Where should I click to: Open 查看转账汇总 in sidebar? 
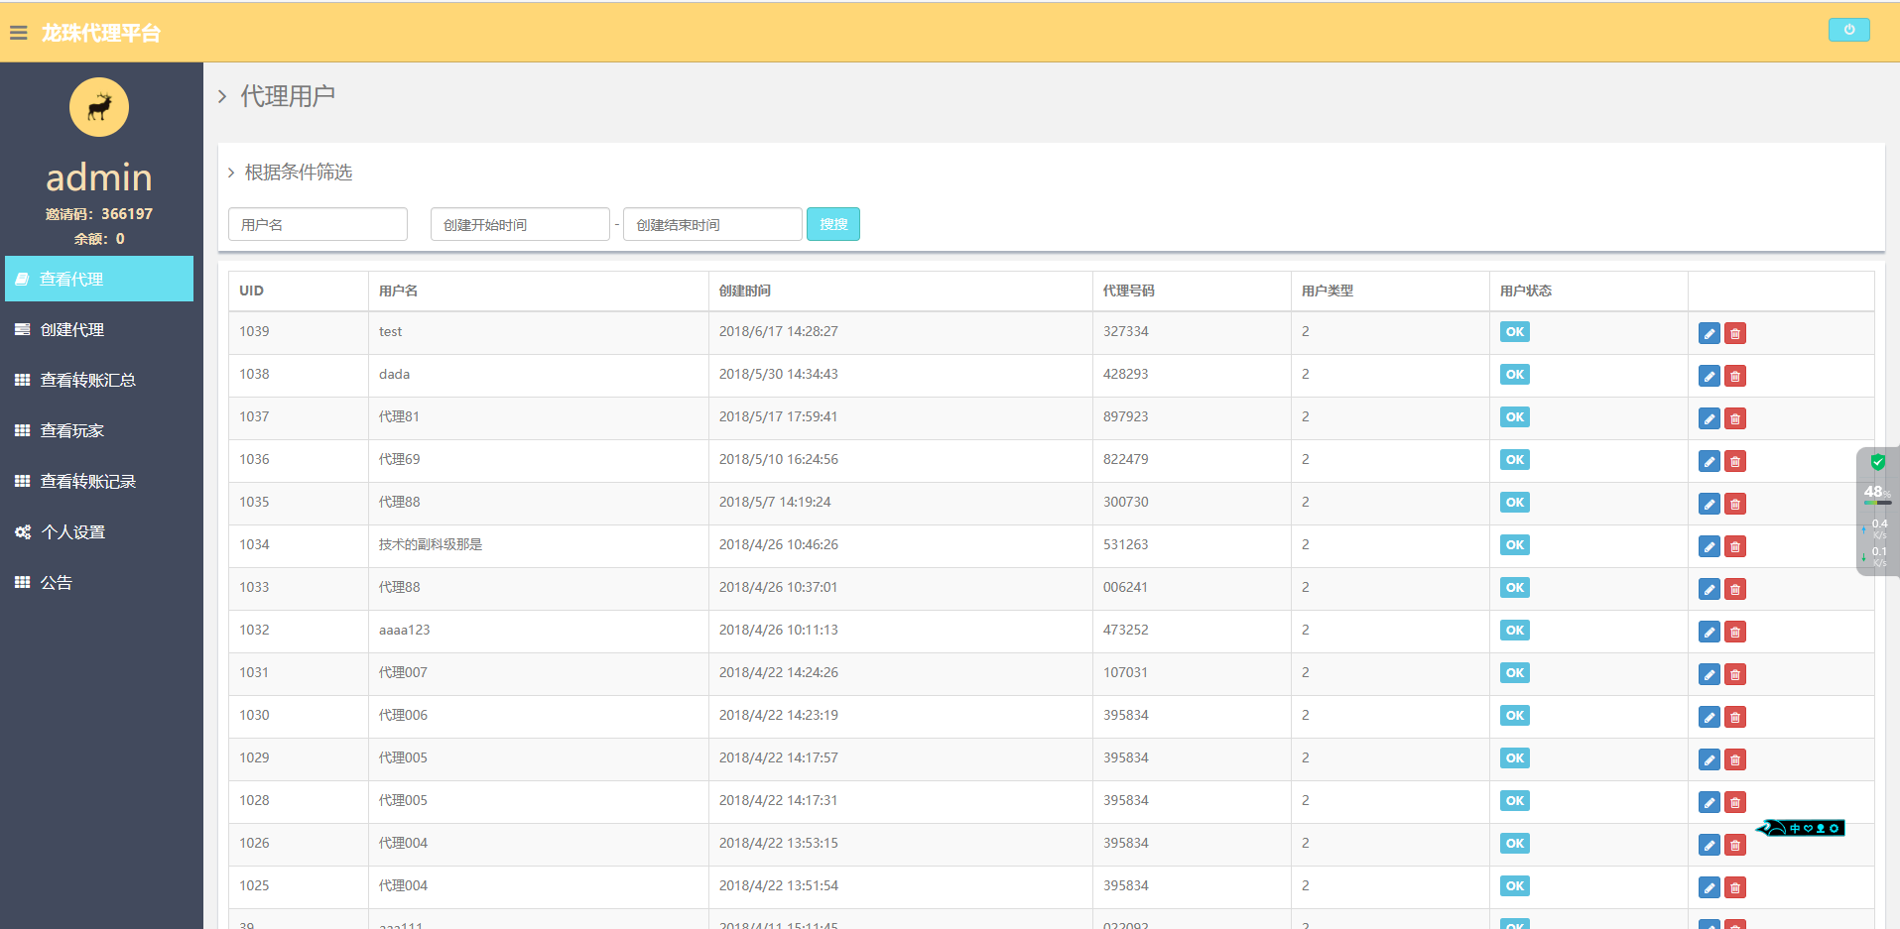(99, 380)
